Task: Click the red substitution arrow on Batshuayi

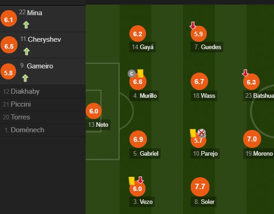Action: click(245, 73)
